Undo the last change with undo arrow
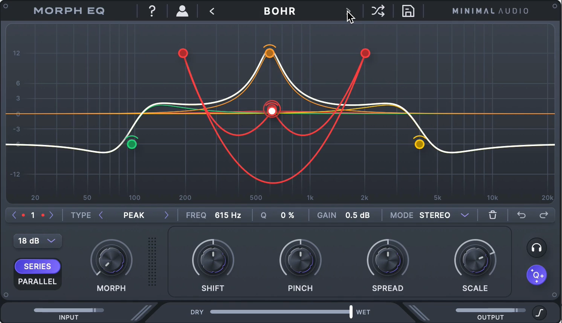This screenshot has width=562, height=323. click(521, 215)
